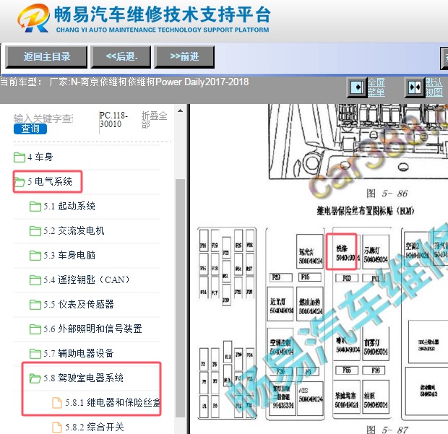Screen dimensions: 448x434
Task: Go back with the <<后退 button
Action: point(121,57)
